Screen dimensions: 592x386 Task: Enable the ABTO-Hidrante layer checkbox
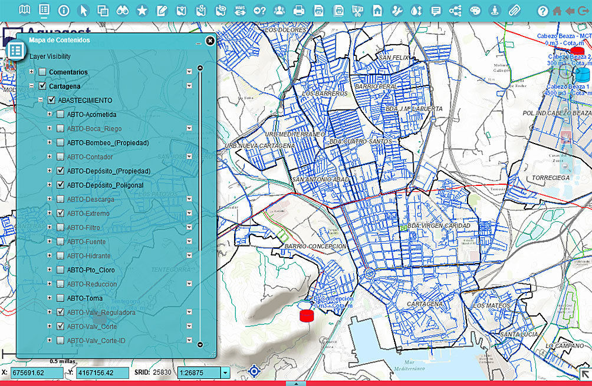point(60,256)
